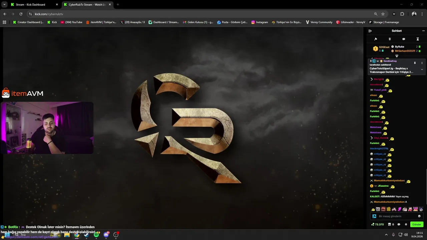The image size is (427, 240).
Task: Click the 73.370 channel points balance
Action: click(x=378, y=224)
